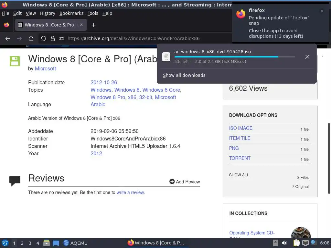Download the ISO IMAGE option

click(240, 128)
